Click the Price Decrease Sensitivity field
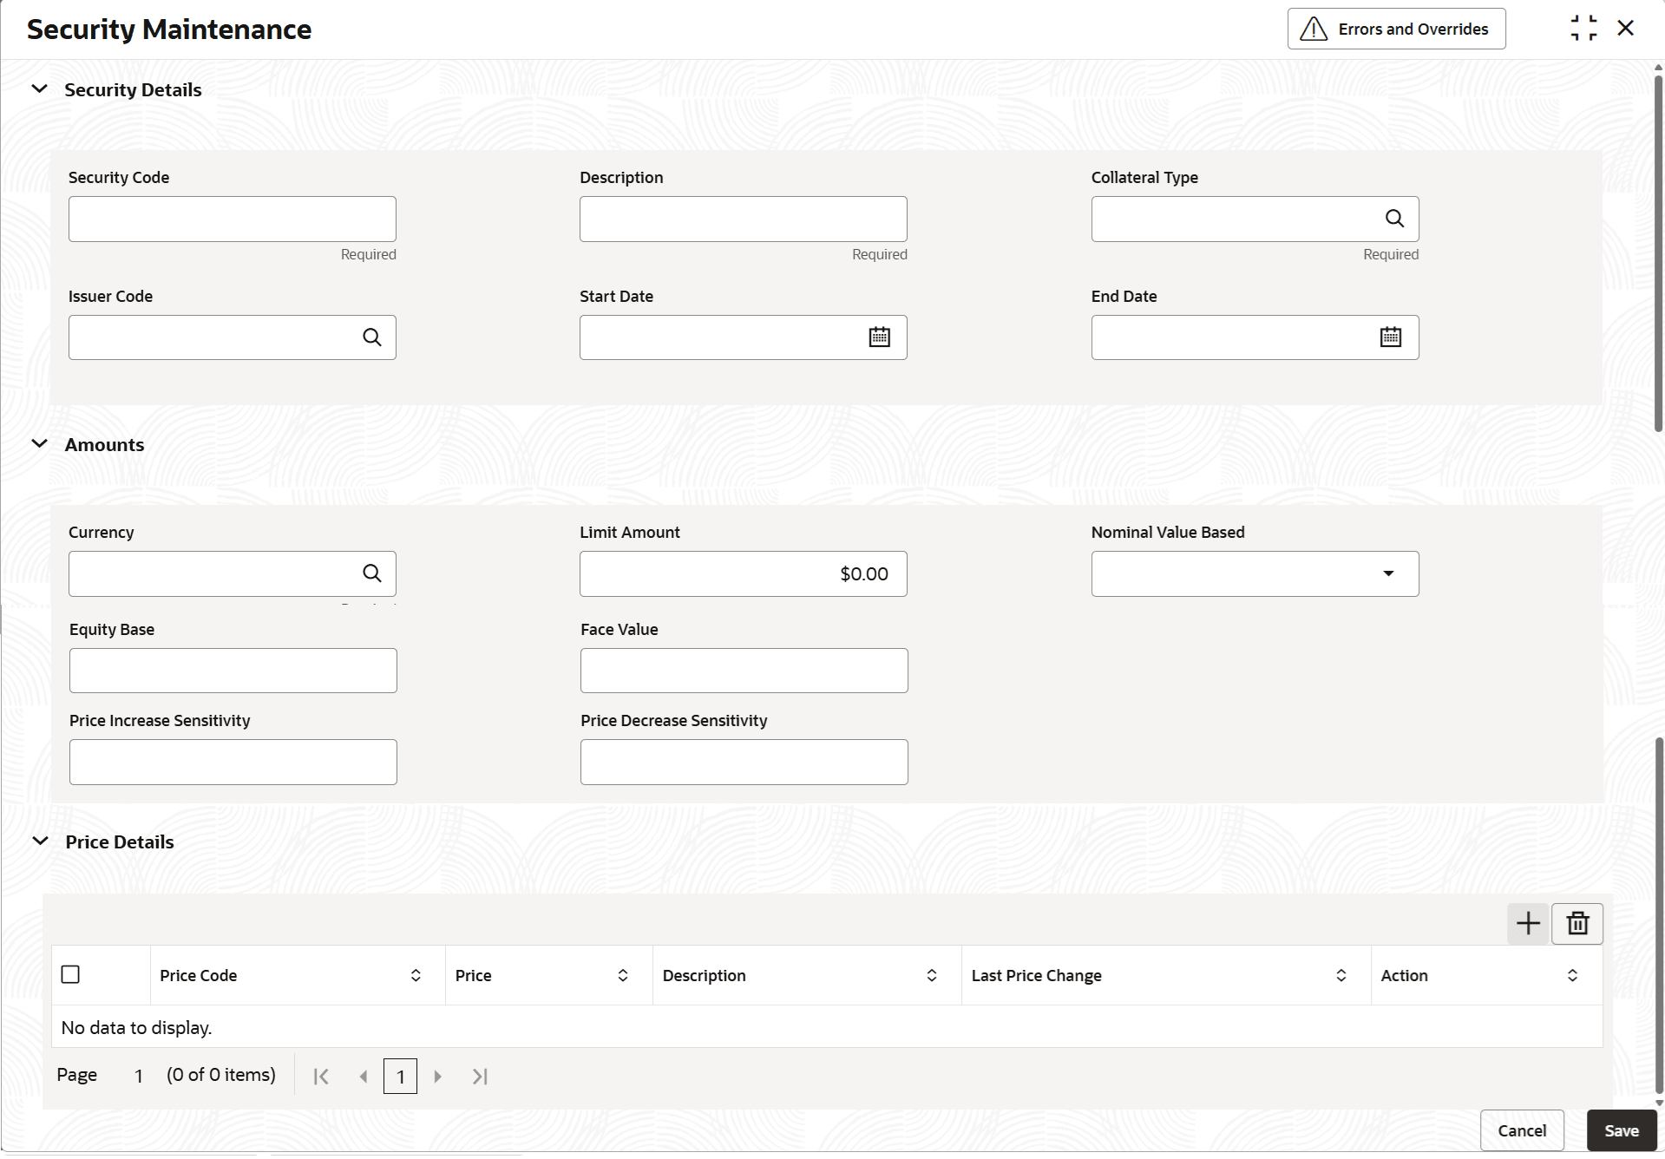 coord(744,762)
